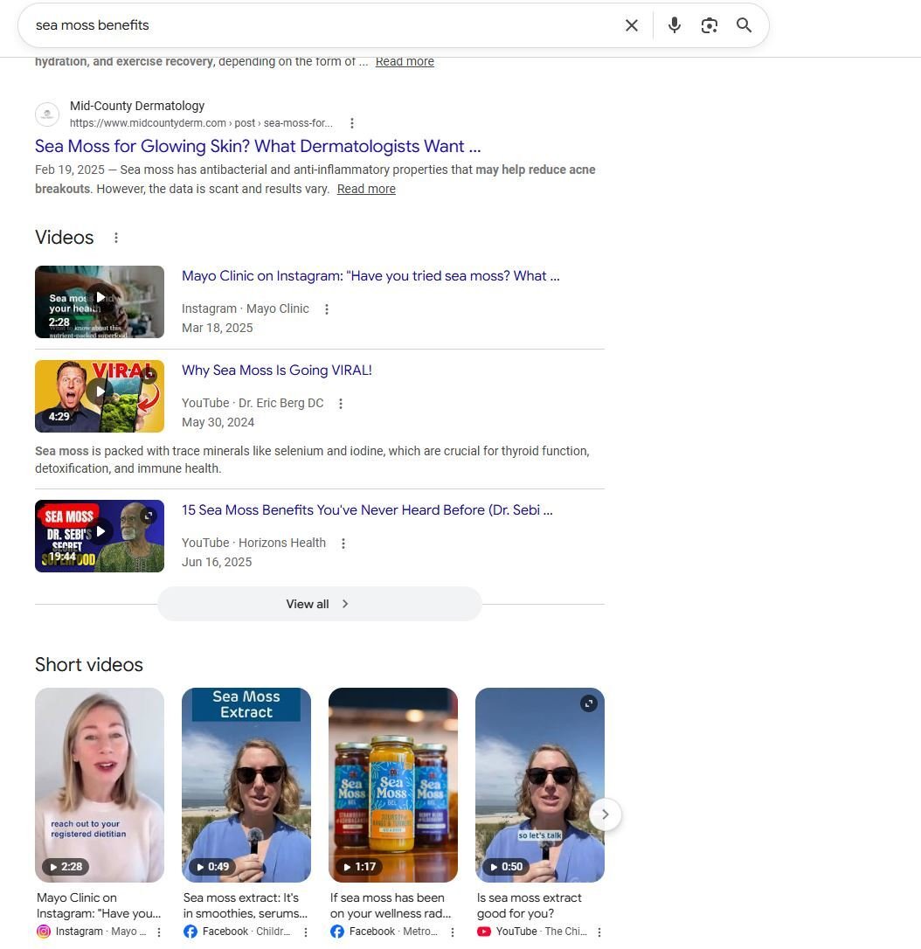The width and height of the screenshot is (921, 949).
Task: Click View all videos button
Action: [x=320, y=604]
